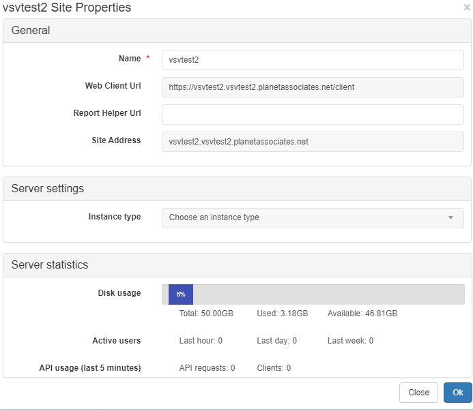Click the gray part of disk usage bar
The width and height of the screenshot is (473, 411).
[x=328, y=294]
